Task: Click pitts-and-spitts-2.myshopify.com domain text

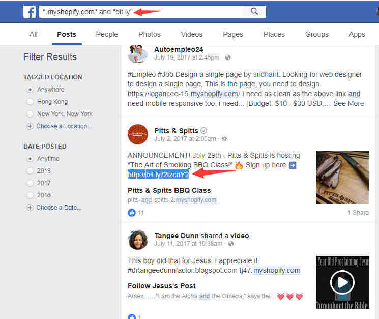Action: [172, 200]
